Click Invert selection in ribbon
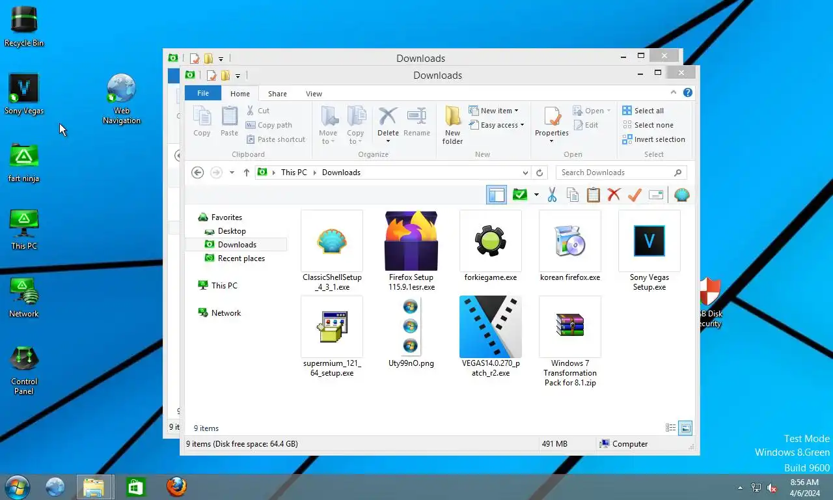The height and width of the screenshot is (500, 833). (x=653, y=139)
